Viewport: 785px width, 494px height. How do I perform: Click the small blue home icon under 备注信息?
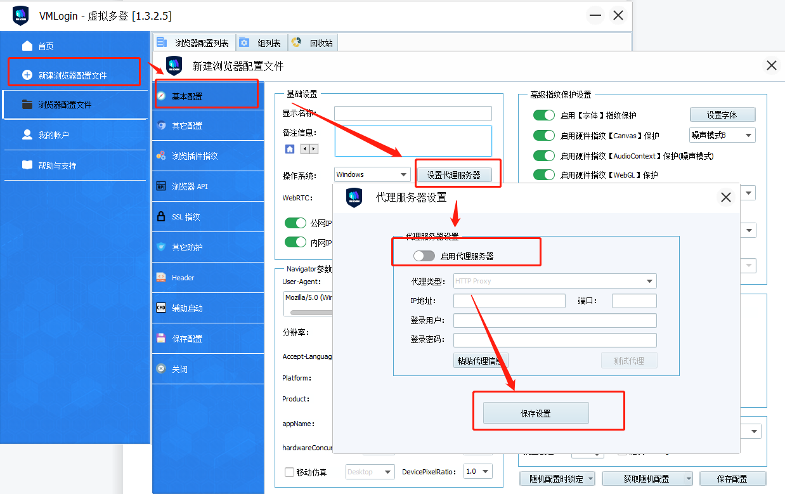[290, 149]
